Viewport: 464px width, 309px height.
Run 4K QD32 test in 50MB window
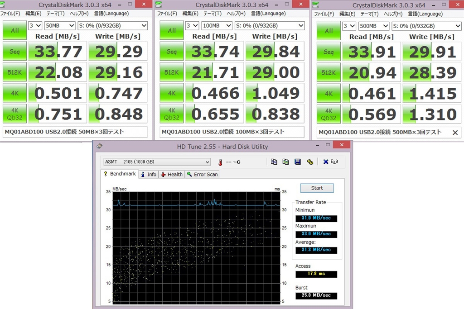coord(15,114)
